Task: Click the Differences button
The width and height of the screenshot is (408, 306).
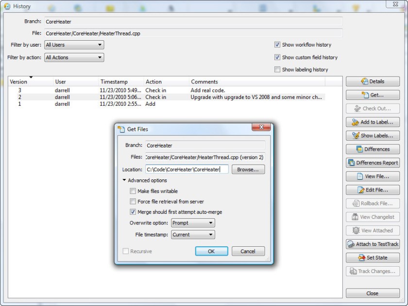Action: [373, 149]
